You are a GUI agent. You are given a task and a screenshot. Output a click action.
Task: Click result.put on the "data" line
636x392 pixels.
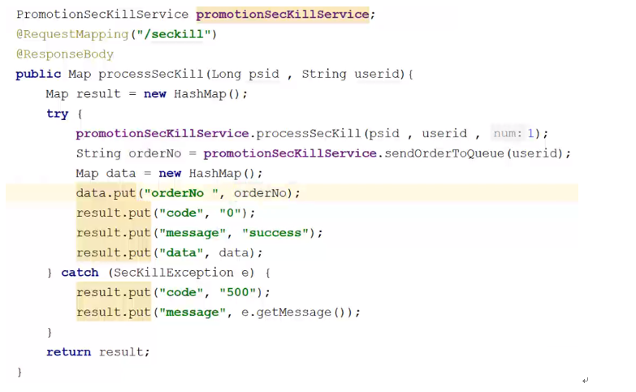(x=113, y=252)
